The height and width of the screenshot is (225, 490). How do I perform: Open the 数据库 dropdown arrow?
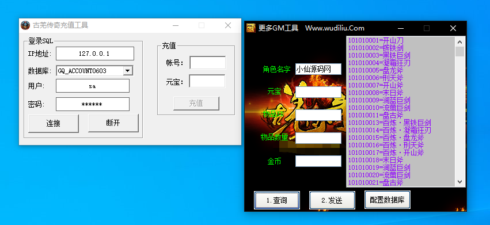pos(127,71)
